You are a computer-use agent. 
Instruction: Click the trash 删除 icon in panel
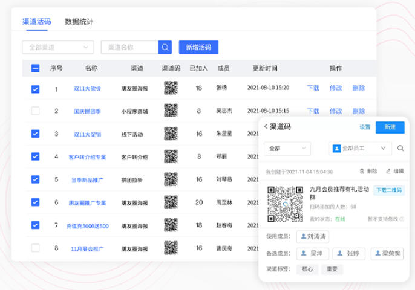pos(362,172)
